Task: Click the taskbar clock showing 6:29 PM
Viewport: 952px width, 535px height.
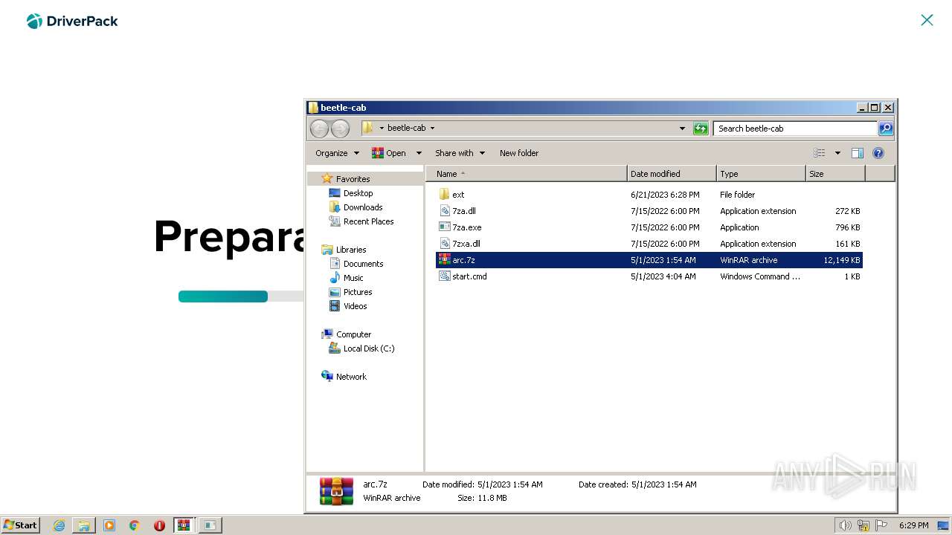Action: (x=913, y=525)
